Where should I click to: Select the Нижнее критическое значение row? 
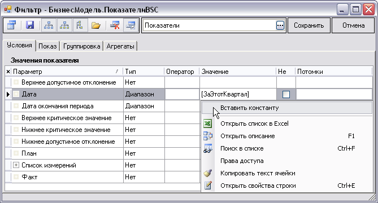click(67, 130)
